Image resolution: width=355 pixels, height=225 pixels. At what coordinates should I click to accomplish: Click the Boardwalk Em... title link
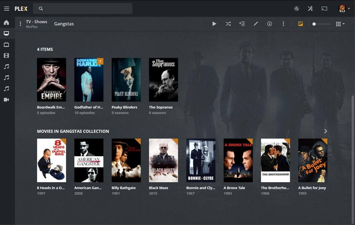(x=51, y=107)
